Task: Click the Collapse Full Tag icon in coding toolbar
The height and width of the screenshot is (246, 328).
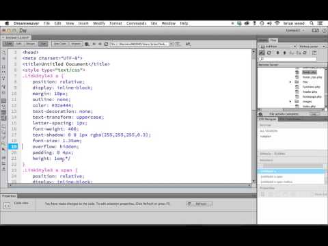Action: (3, 67)
